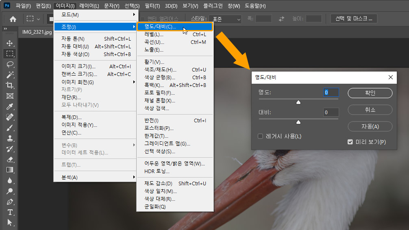Click the 대비 value input field
This screenshot has width=409, height=230.
click(331, 112)
